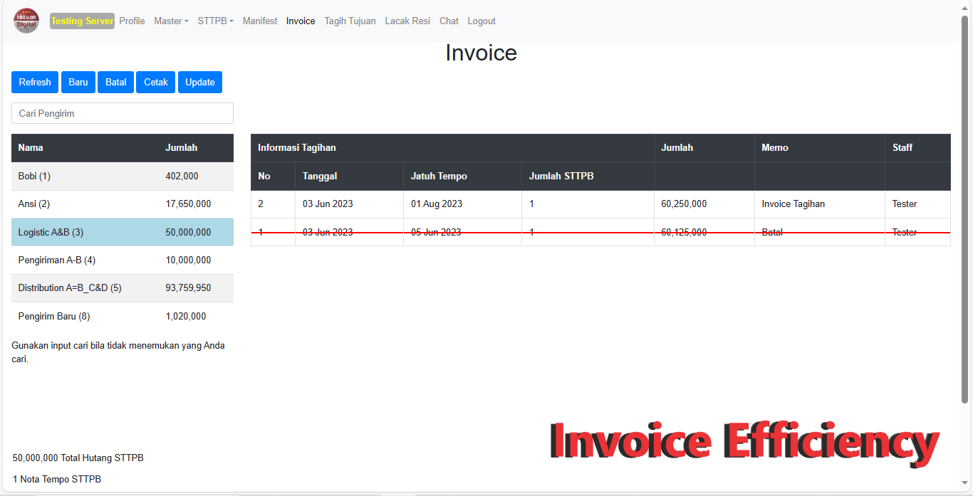Open the Chat page
This screenshot has width=973, height=496.
pyautogui.click(x=449, y=21)
